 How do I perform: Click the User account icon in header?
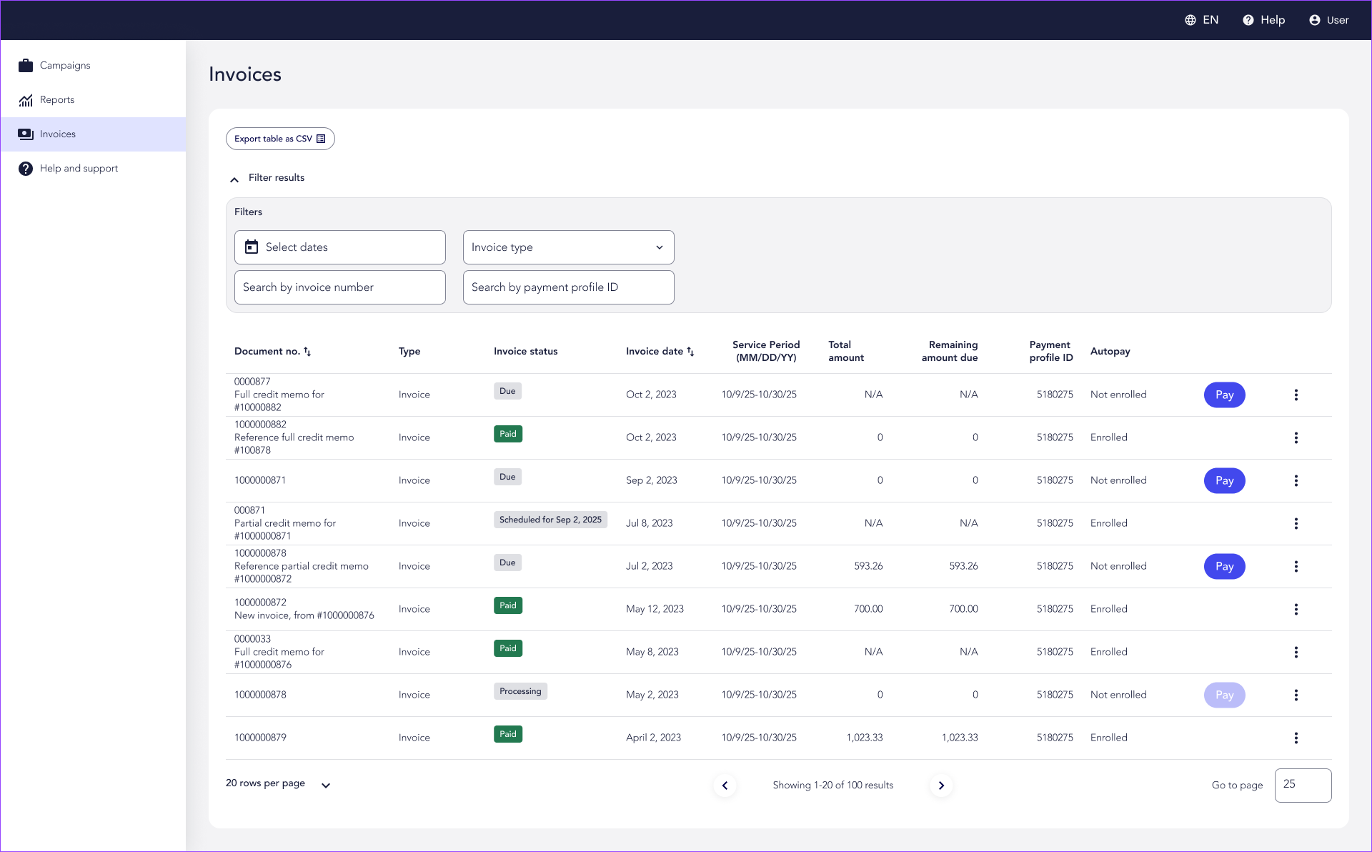pyautogui.click(x=1314, y=20)
